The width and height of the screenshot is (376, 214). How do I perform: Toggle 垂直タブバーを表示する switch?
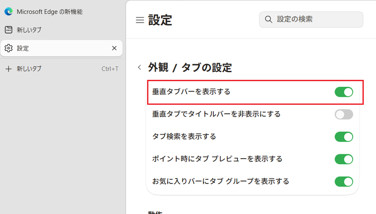tap(344, 92)
